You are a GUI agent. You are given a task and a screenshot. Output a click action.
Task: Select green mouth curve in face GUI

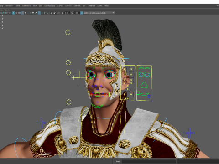pyautogui.click(x=144, y=94)
